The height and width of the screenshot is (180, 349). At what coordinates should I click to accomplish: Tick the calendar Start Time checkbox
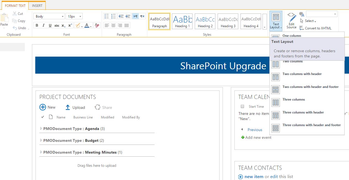242,106
